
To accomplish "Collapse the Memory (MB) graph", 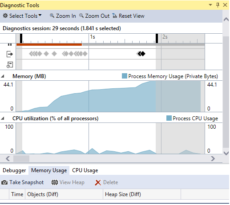I will point(3,76).
